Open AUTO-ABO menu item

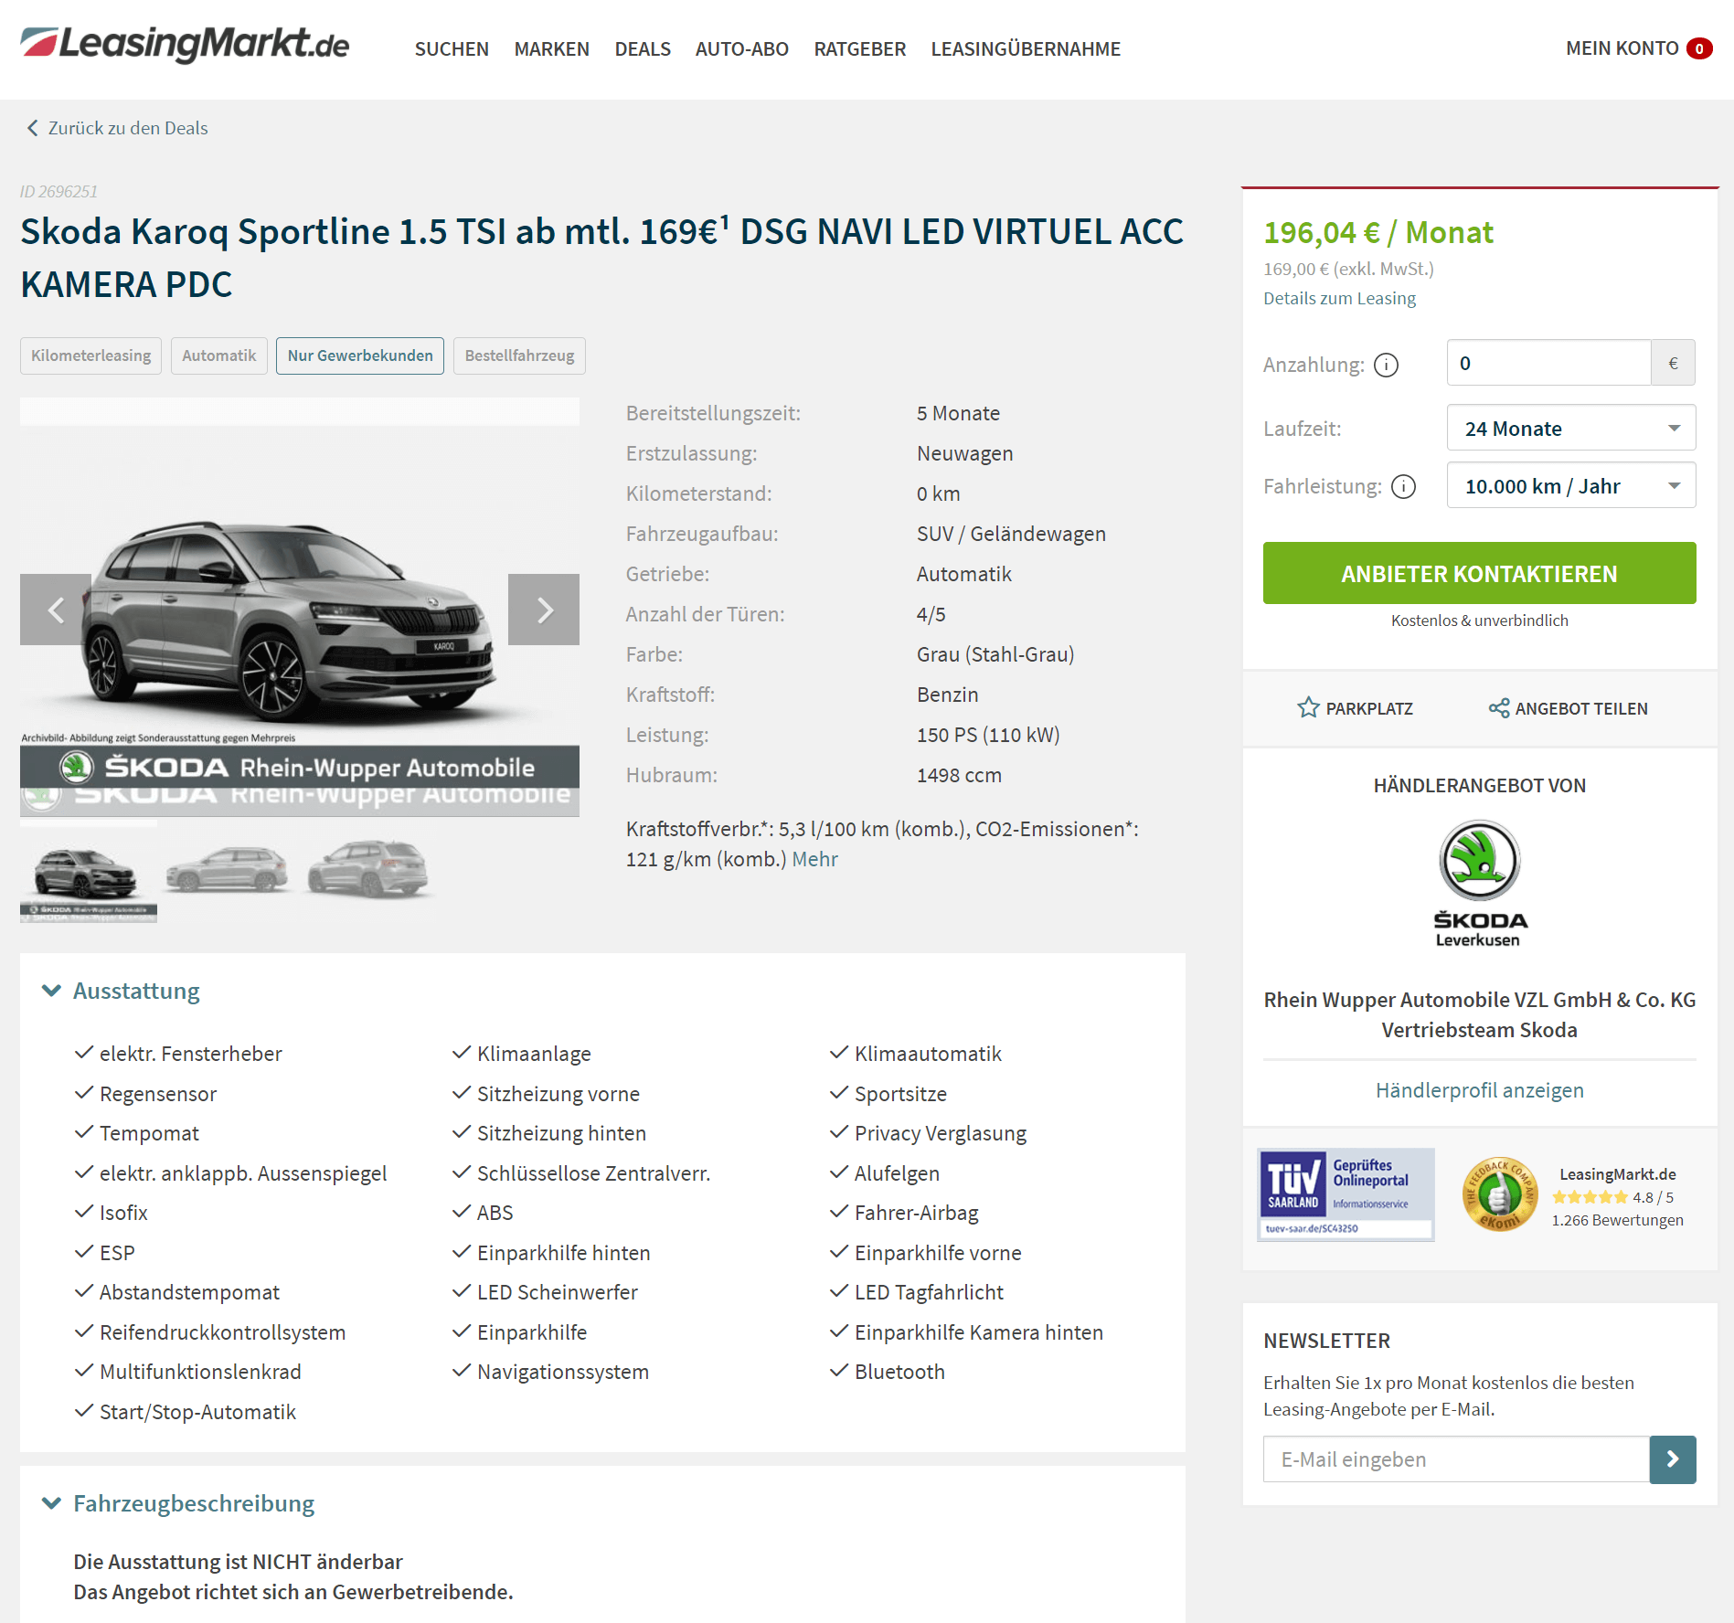[x=741, y=49]
